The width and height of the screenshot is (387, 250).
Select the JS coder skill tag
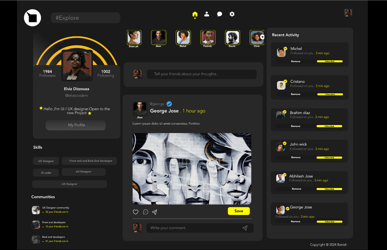pos(46,173)
